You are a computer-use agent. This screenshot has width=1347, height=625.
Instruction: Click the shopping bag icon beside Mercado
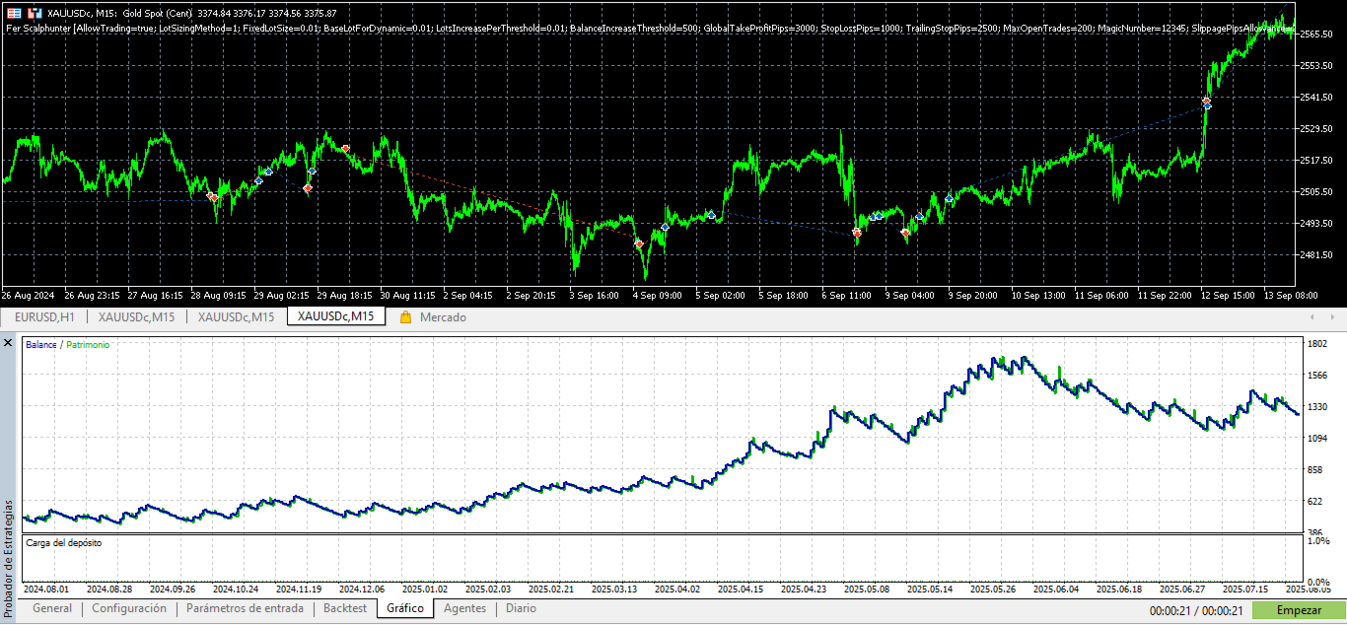pyautogui.click(x=405, y=317)
